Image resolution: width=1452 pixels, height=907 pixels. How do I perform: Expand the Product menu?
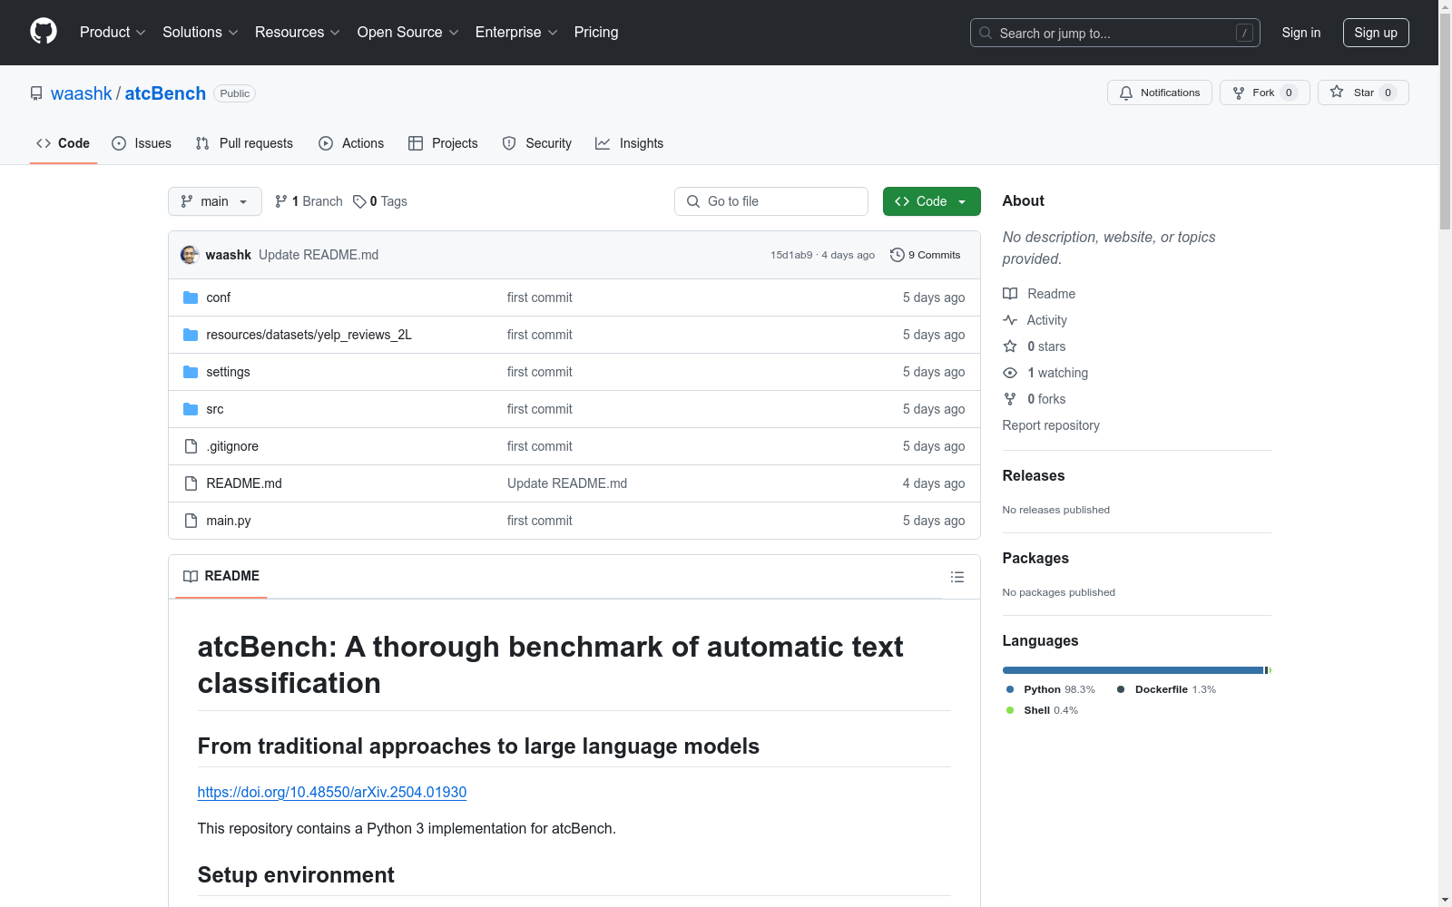point(113,33)
